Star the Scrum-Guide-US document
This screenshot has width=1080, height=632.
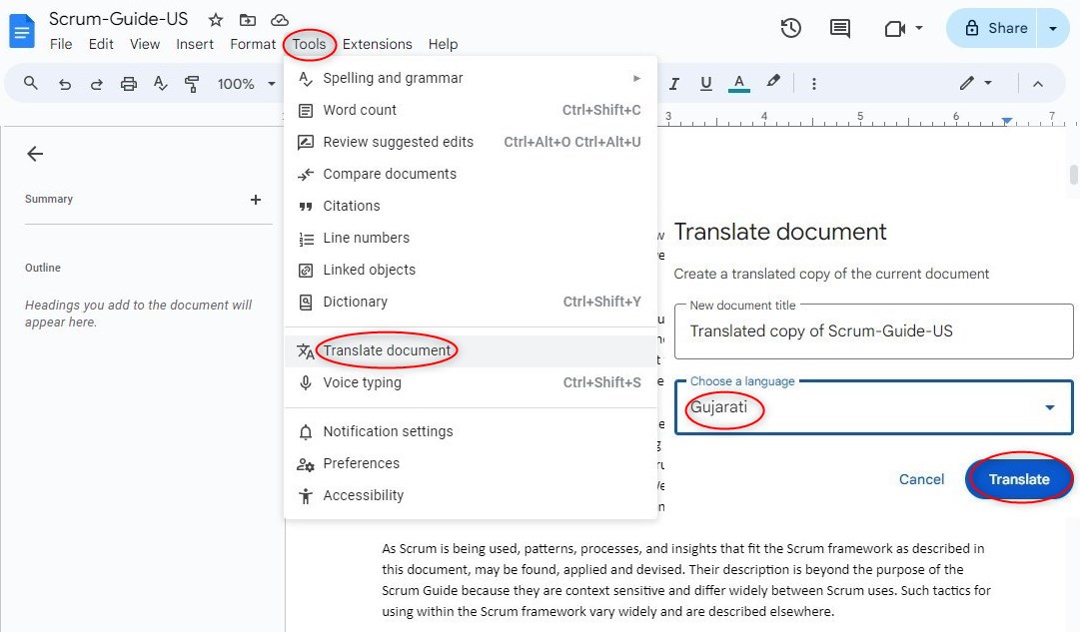coord(216,20)
